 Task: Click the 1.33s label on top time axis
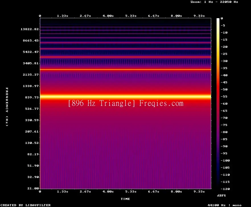pyautogui.click(x=63, y=16)
